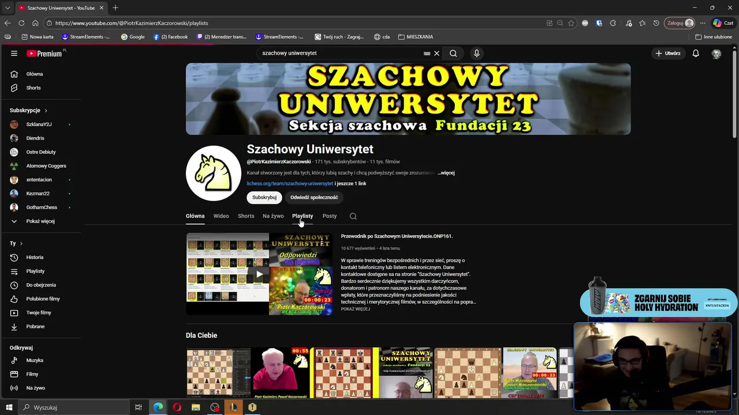Image resolution: width=739 pixels, height=415 pixels.
Task: Expand the Subskrypcje section chevron
Action: 46,111
